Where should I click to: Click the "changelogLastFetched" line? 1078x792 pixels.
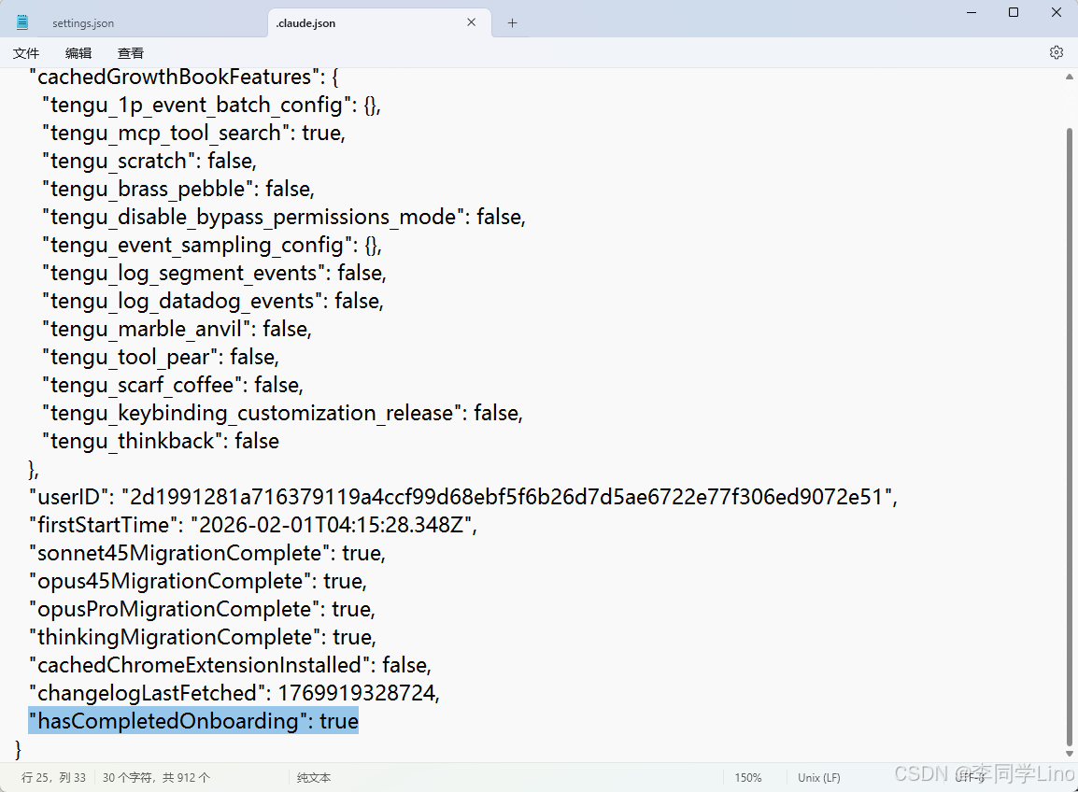(x=234, y=694)
